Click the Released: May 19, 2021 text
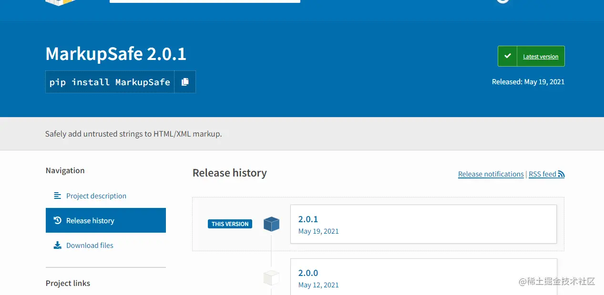This screenshot has height=295, width=604. tap(528, 82)
